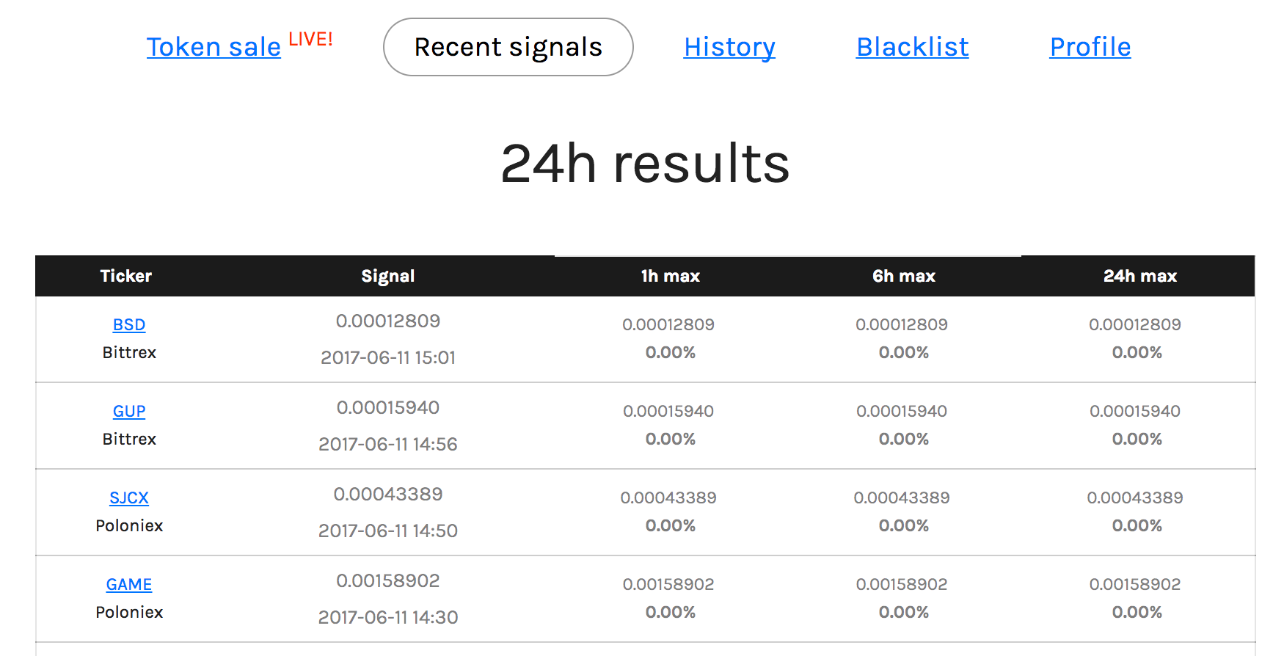Image resolution: width=1284 pixels, height=656 pixels.
Task: Click BSD signal price 0.00012809
Action: pyautogui.click(x=388, y=321)
